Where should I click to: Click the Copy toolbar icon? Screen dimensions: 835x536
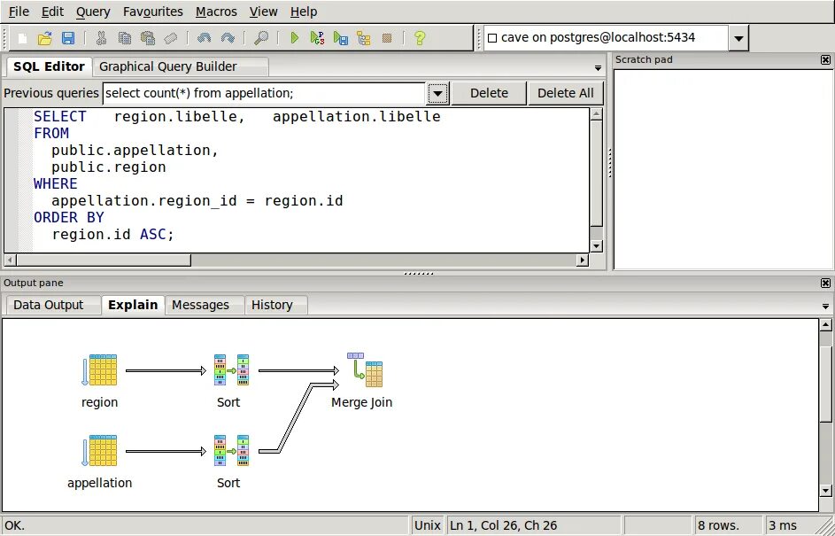click(125, 38)
